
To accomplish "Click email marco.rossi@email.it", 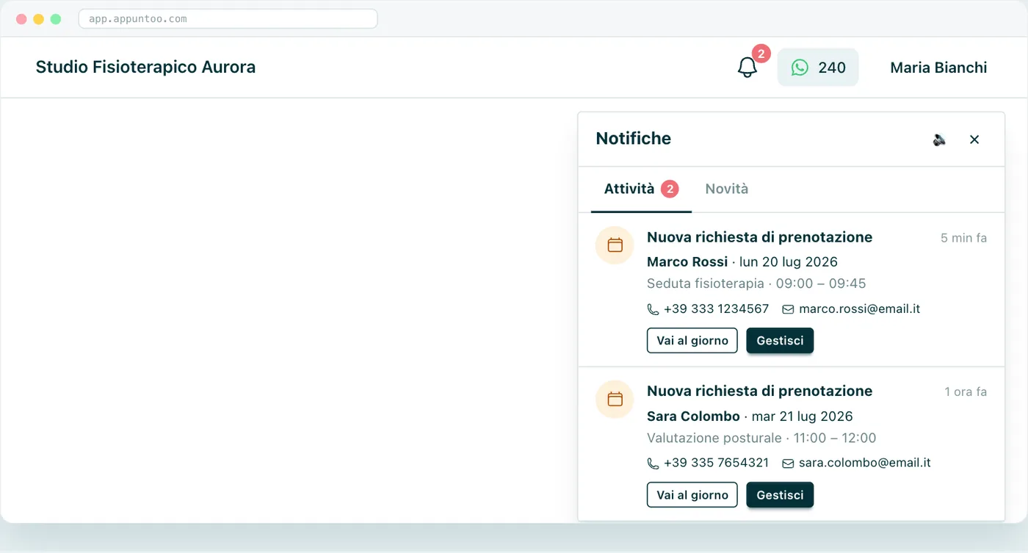I will click(860, 309).
